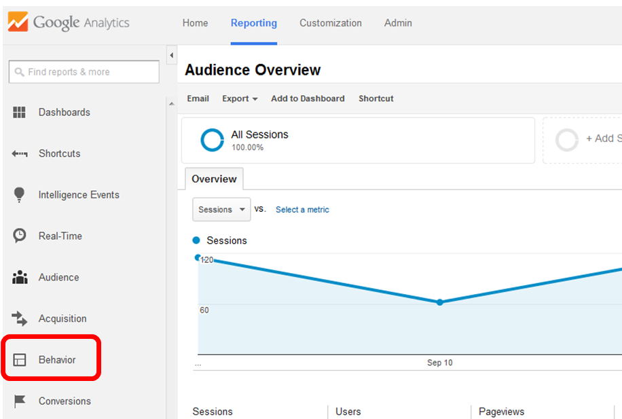Click the Email button
Viewport: 622px width, 419px height.
(x=198, y=98)
